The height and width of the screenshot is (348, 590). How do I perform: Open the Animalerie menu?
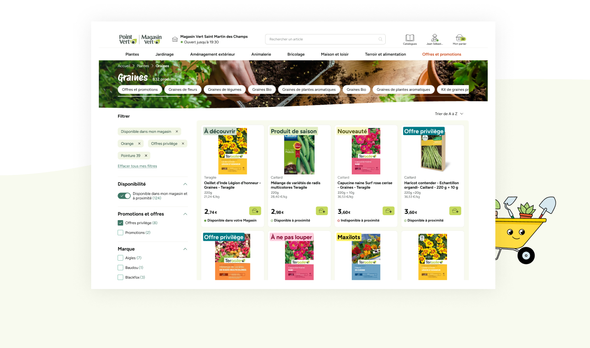tap(261, 54)
